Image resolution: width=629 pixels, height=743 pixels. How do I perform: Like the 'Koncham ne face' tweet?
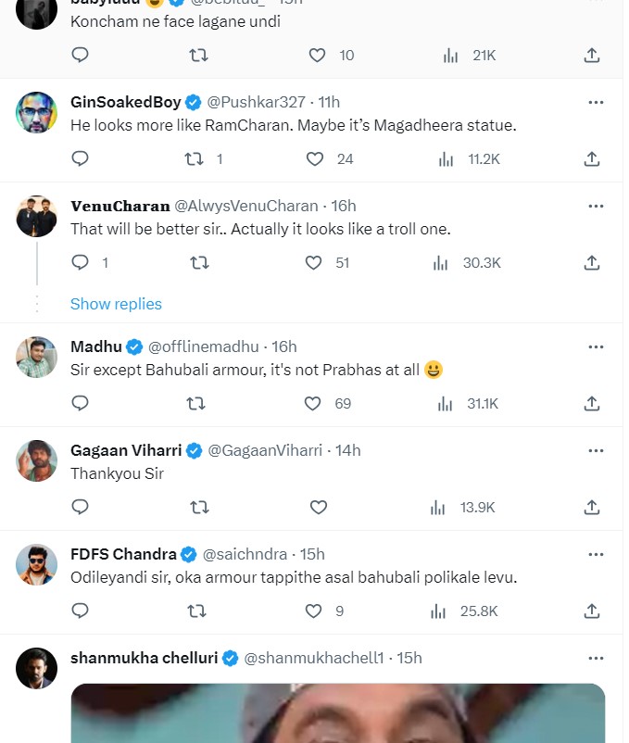[318, 56]
